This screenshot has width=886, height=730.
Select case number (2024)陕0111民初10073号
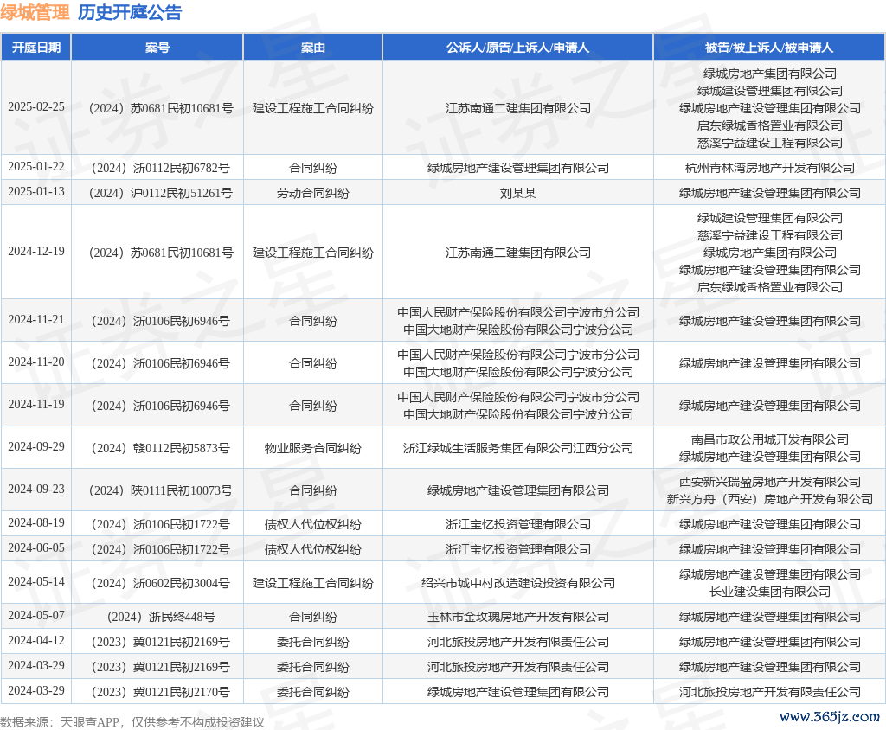[160, 490]
